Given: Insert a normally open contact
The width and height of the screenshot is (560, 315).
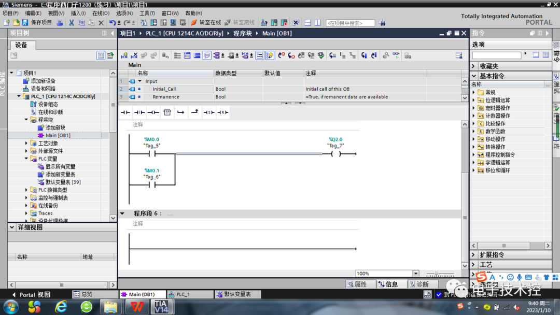Looking at the screenshot, I should pyautogui.click(x=125, y=112).
